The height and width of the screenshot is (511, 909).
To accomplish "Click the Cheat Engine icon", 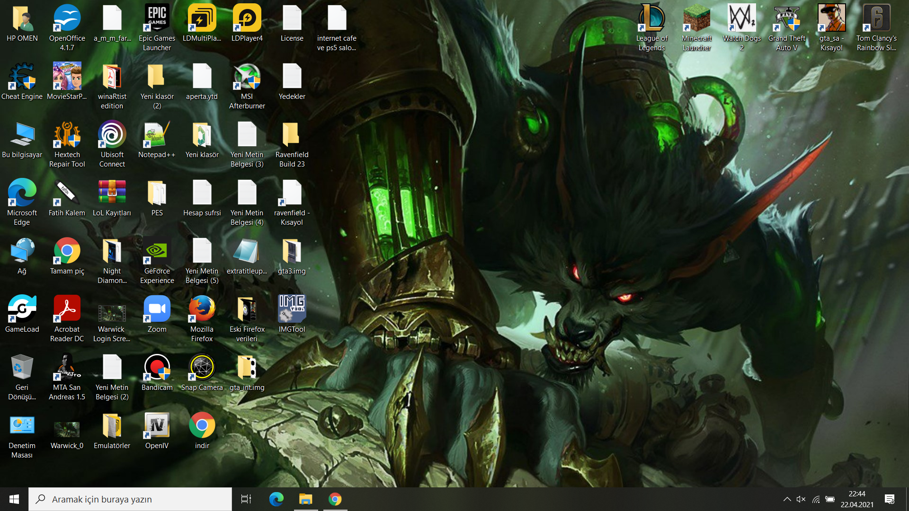I will click(x=22, y=77).
